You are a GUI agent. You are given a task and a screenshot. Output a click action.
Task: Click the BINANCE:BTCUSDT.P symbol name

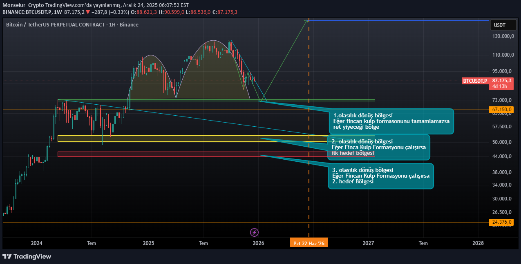click(27, 12)
